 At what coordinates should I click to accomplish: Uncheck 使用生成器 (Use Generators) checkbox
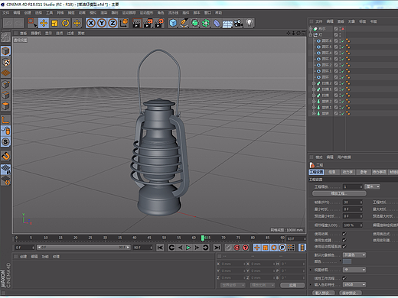344,240
